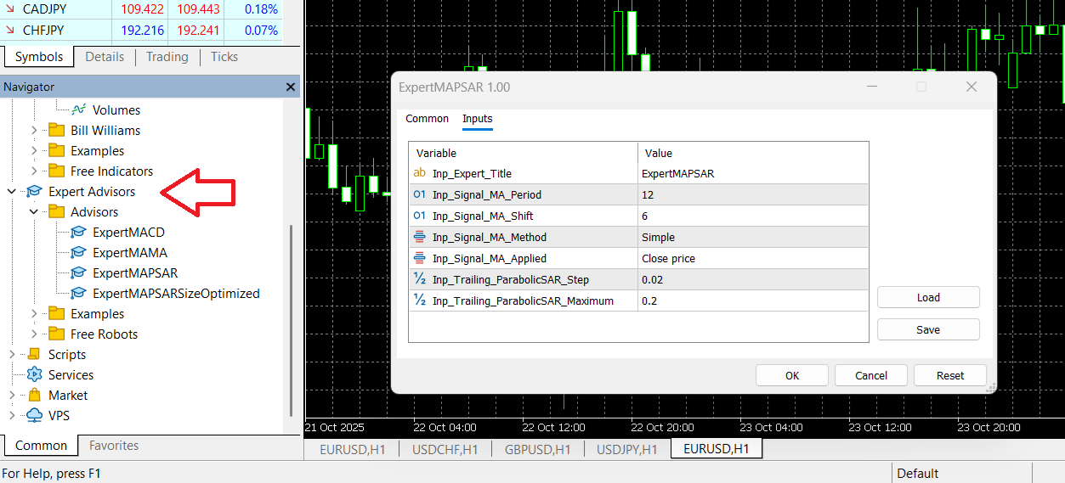Screen dimensions: 1065x483
Task: Click the Advisors folder icon
Action: 57,211
